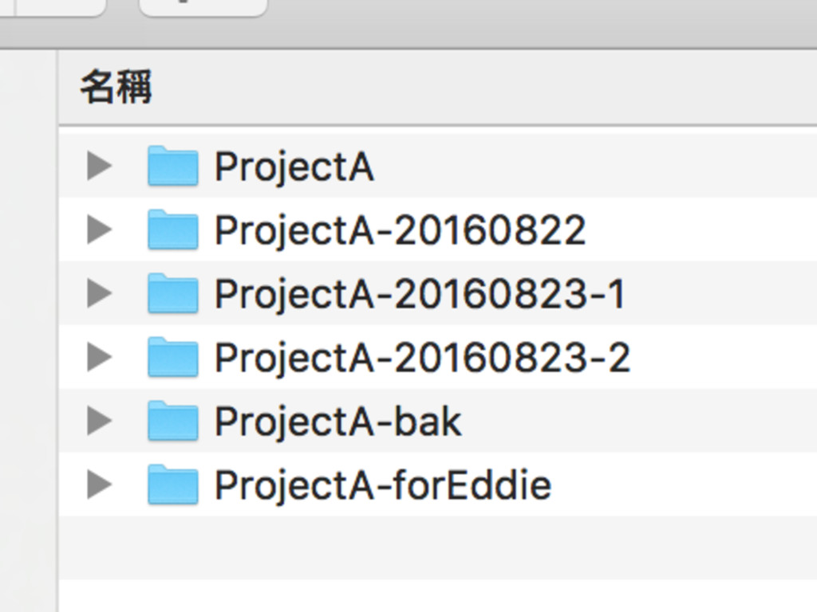Select the ProjectA-bak row label

337,422
